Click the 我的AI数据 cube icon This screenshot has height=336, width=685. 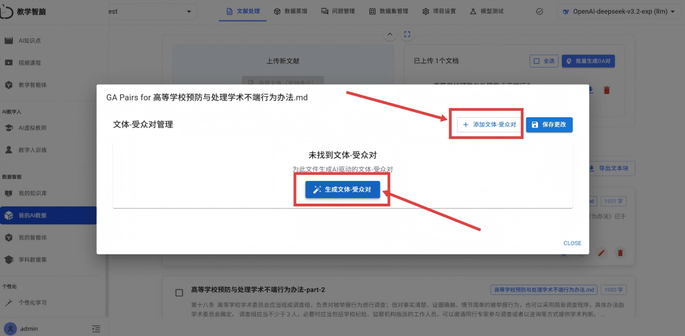(9, 216)
